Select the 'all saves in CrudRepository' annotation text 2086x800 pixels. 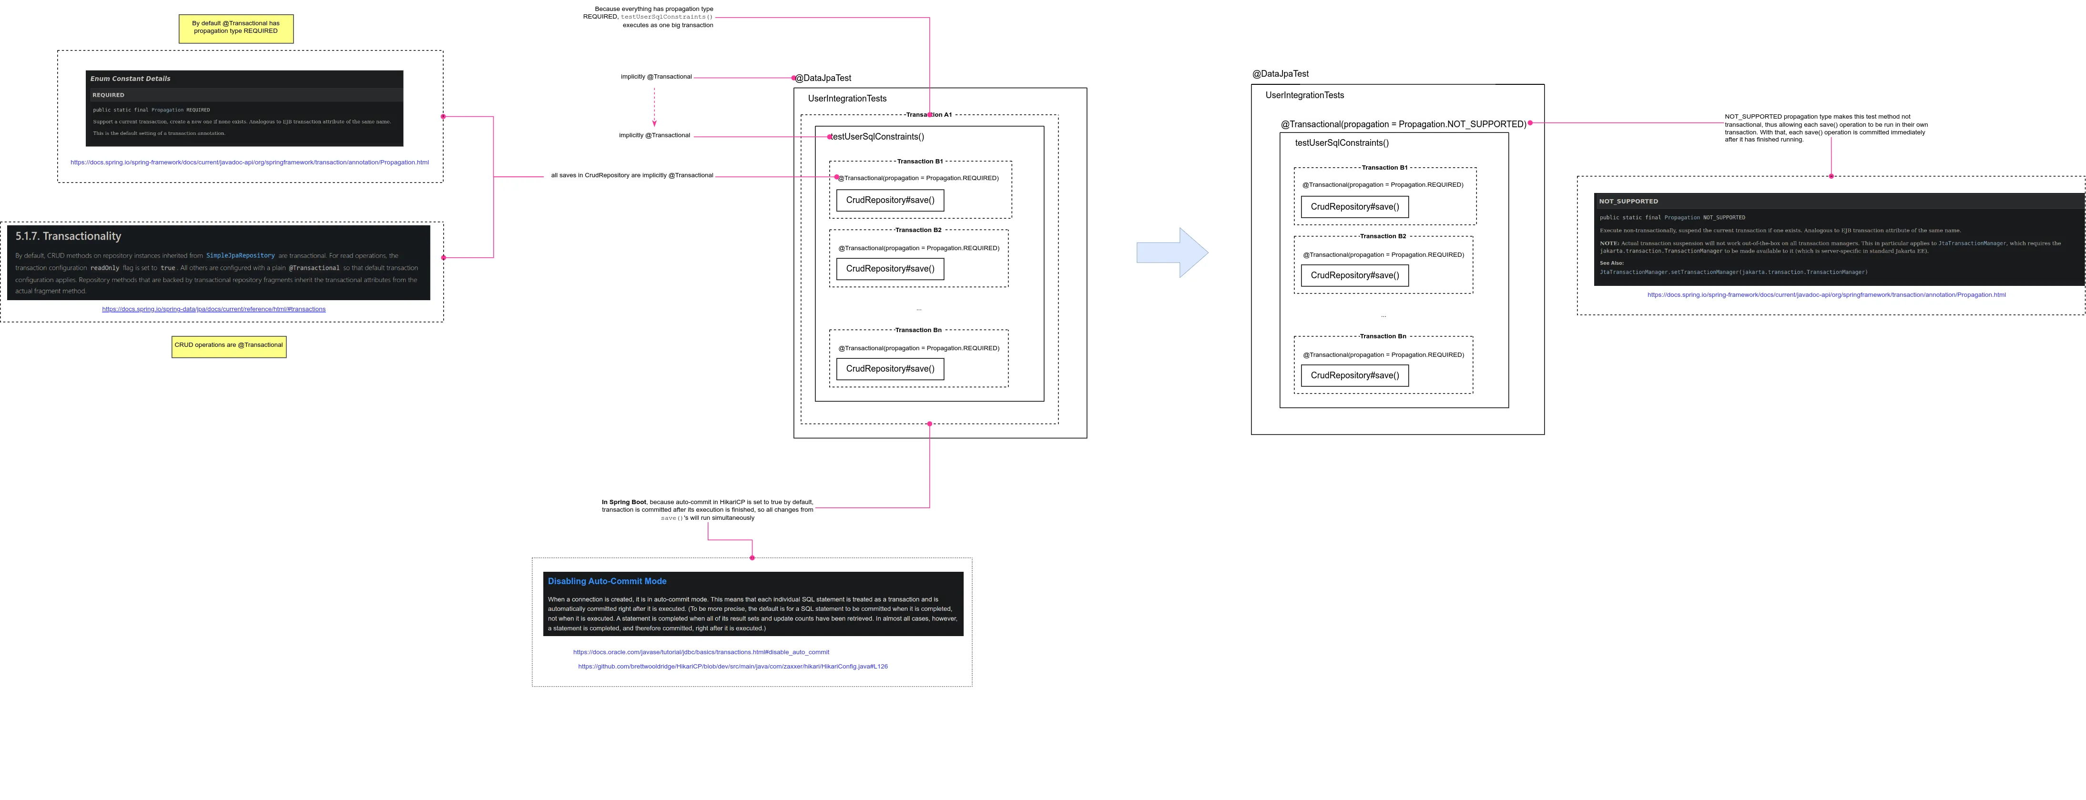pos(631,176)
